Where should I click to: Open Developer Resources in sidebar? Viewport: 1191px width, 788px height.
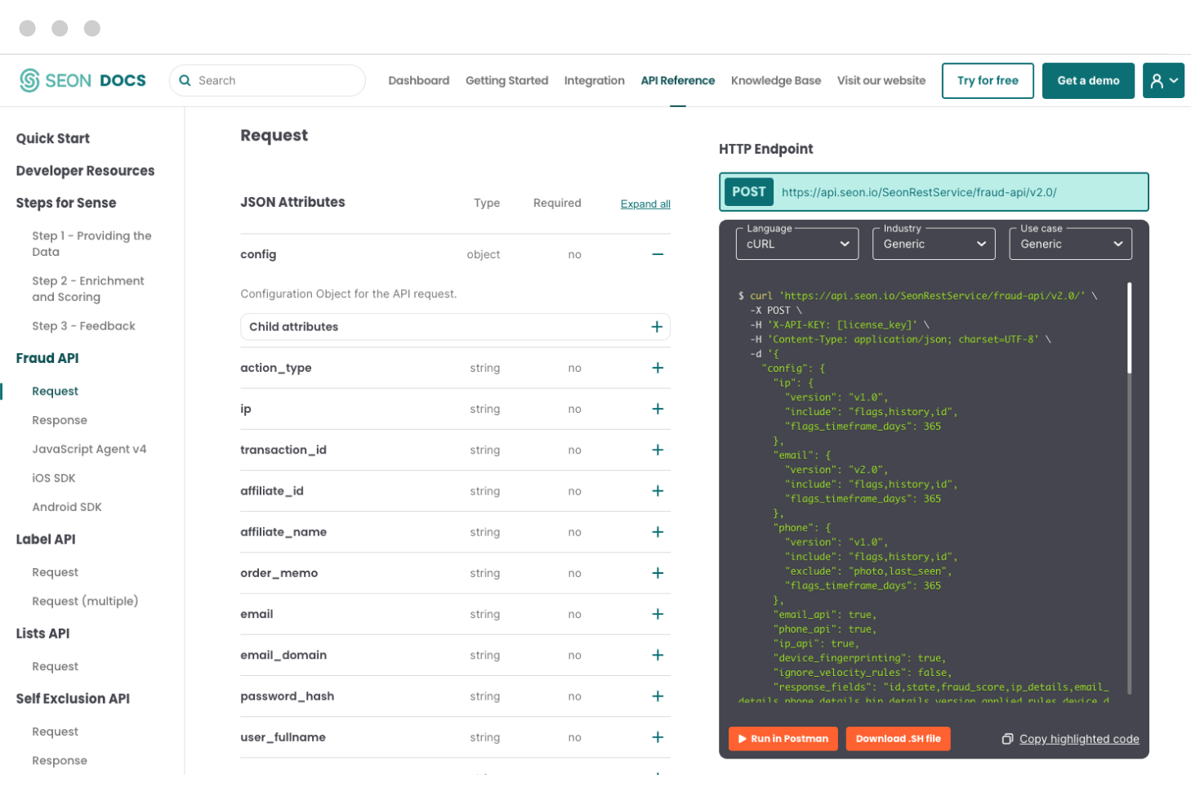(86, 171)
